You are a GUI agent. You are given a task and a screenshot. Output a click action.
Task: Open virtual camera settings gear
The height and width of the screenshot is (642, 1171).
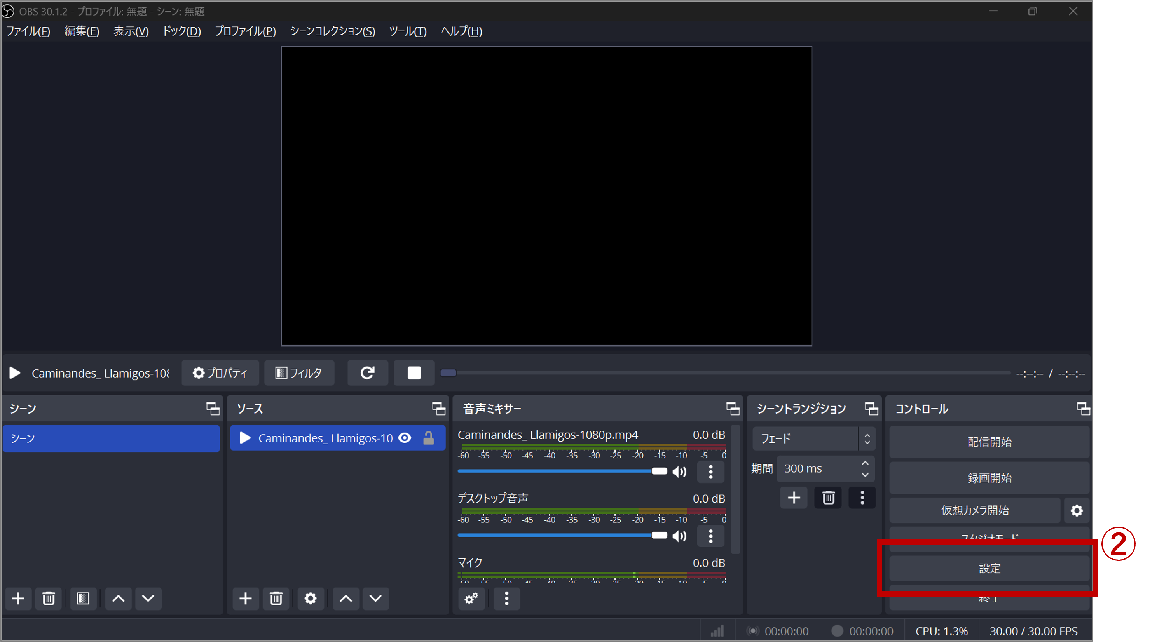coord(1077,511)
